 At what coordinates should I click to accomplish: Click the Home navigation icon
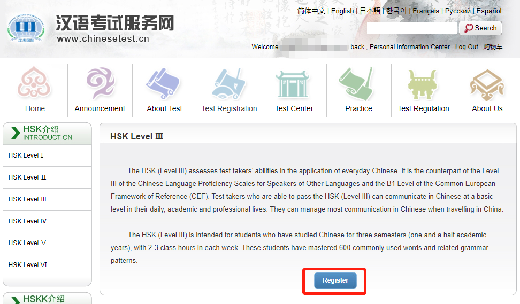35,83
